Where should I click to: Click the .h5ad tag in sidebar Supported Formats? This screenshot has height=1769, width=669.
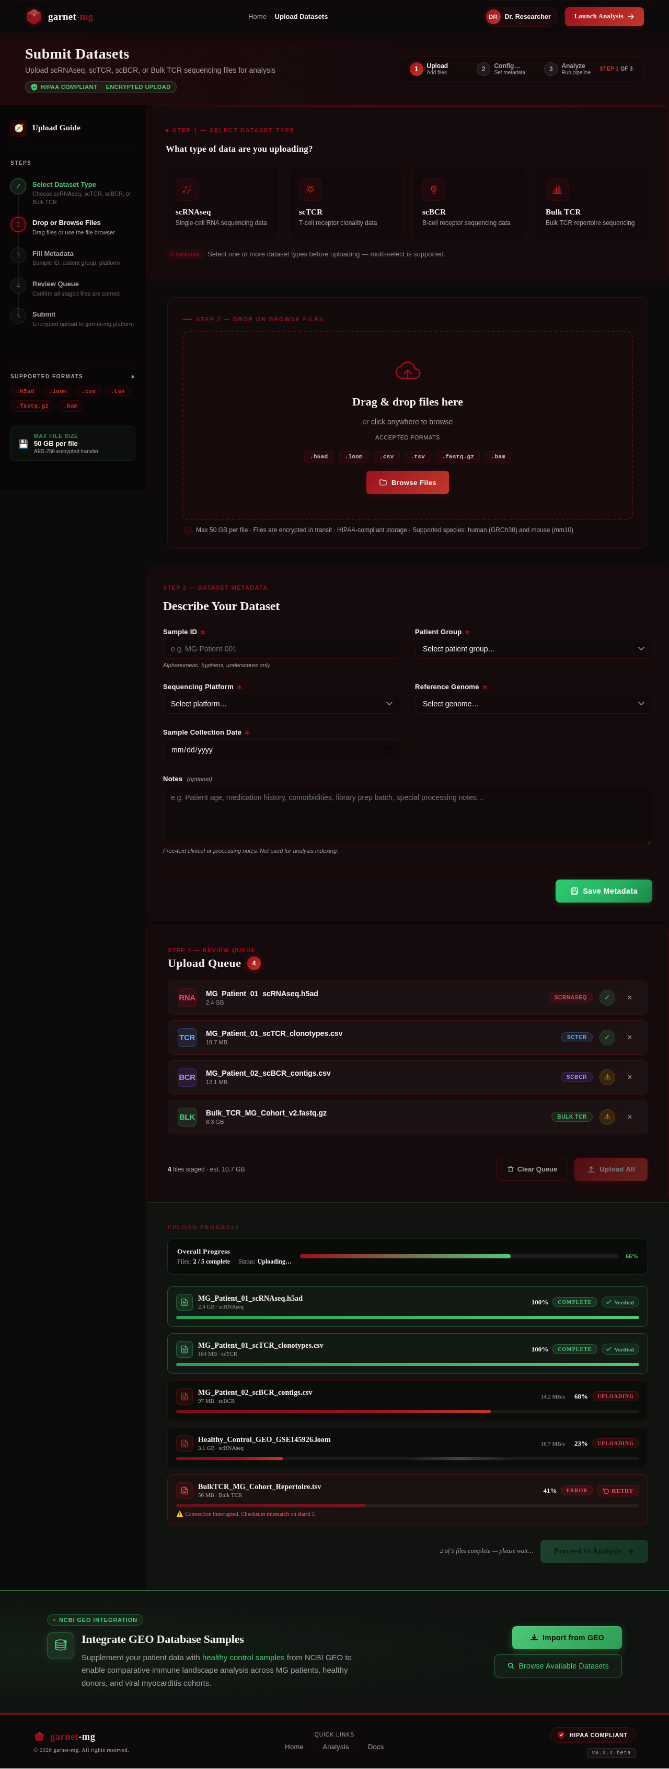[26, 391]
